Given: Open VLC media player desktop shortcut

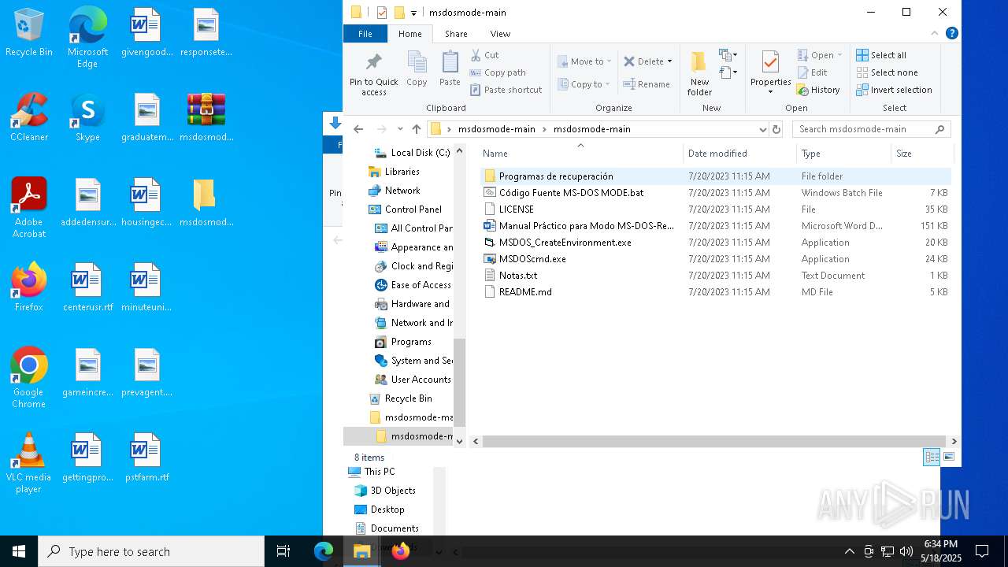Looking at the screenshot, I should click(29, 463).
